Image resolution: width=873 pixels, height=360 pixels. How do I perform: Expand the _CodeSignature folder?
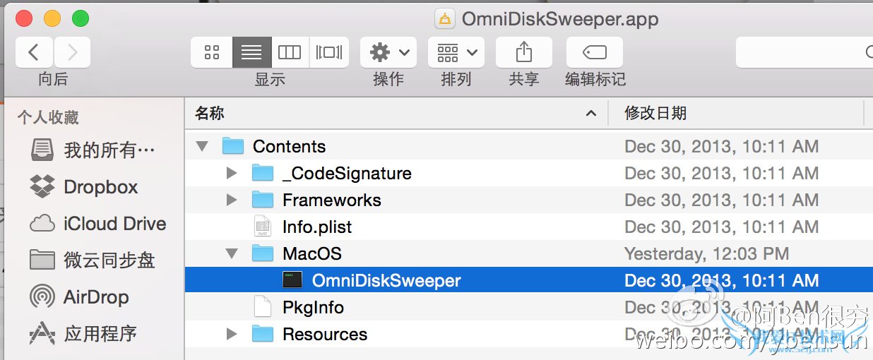232,174
